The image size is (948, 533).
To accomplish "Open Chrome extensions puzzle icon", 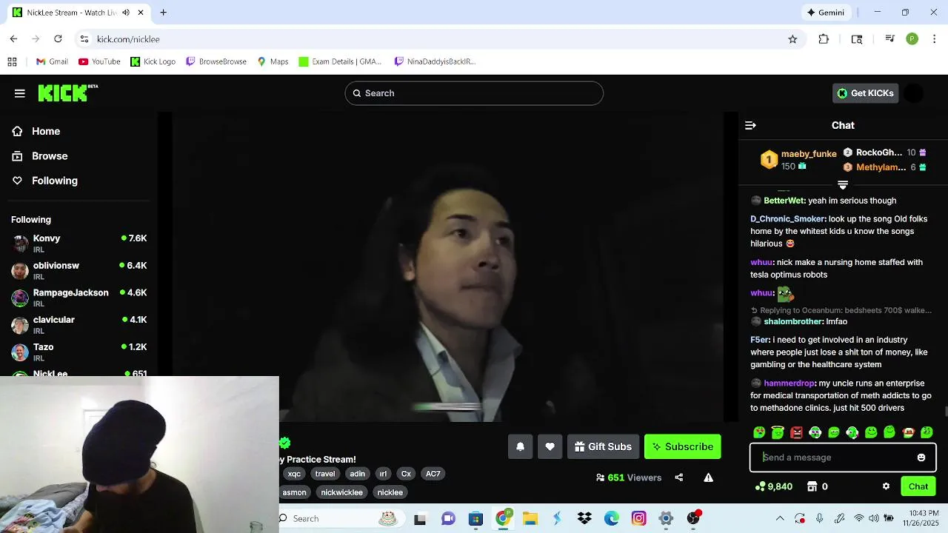I will (x=824, y=39).
